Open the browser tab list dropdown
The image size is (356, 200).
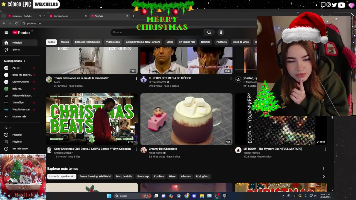click(x=3, y=16)
